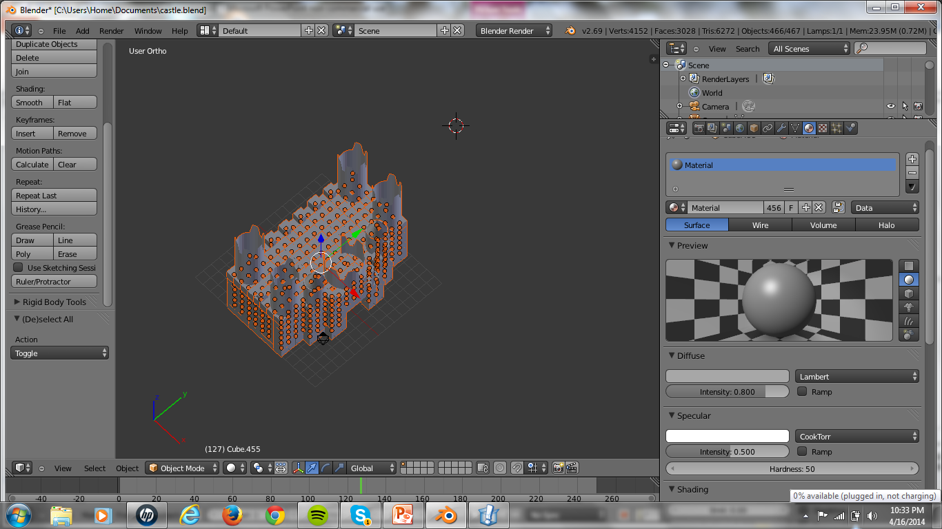Open the Modifiers wrench tab

[x=782, y=127]
